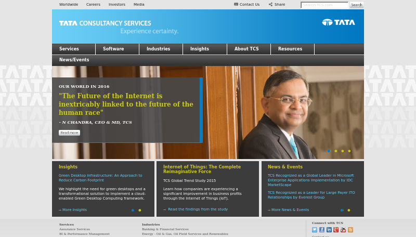Select fourth banner slide dot
Screen dimensions: 416x237
pyautogui.click(x=349, y=151)
